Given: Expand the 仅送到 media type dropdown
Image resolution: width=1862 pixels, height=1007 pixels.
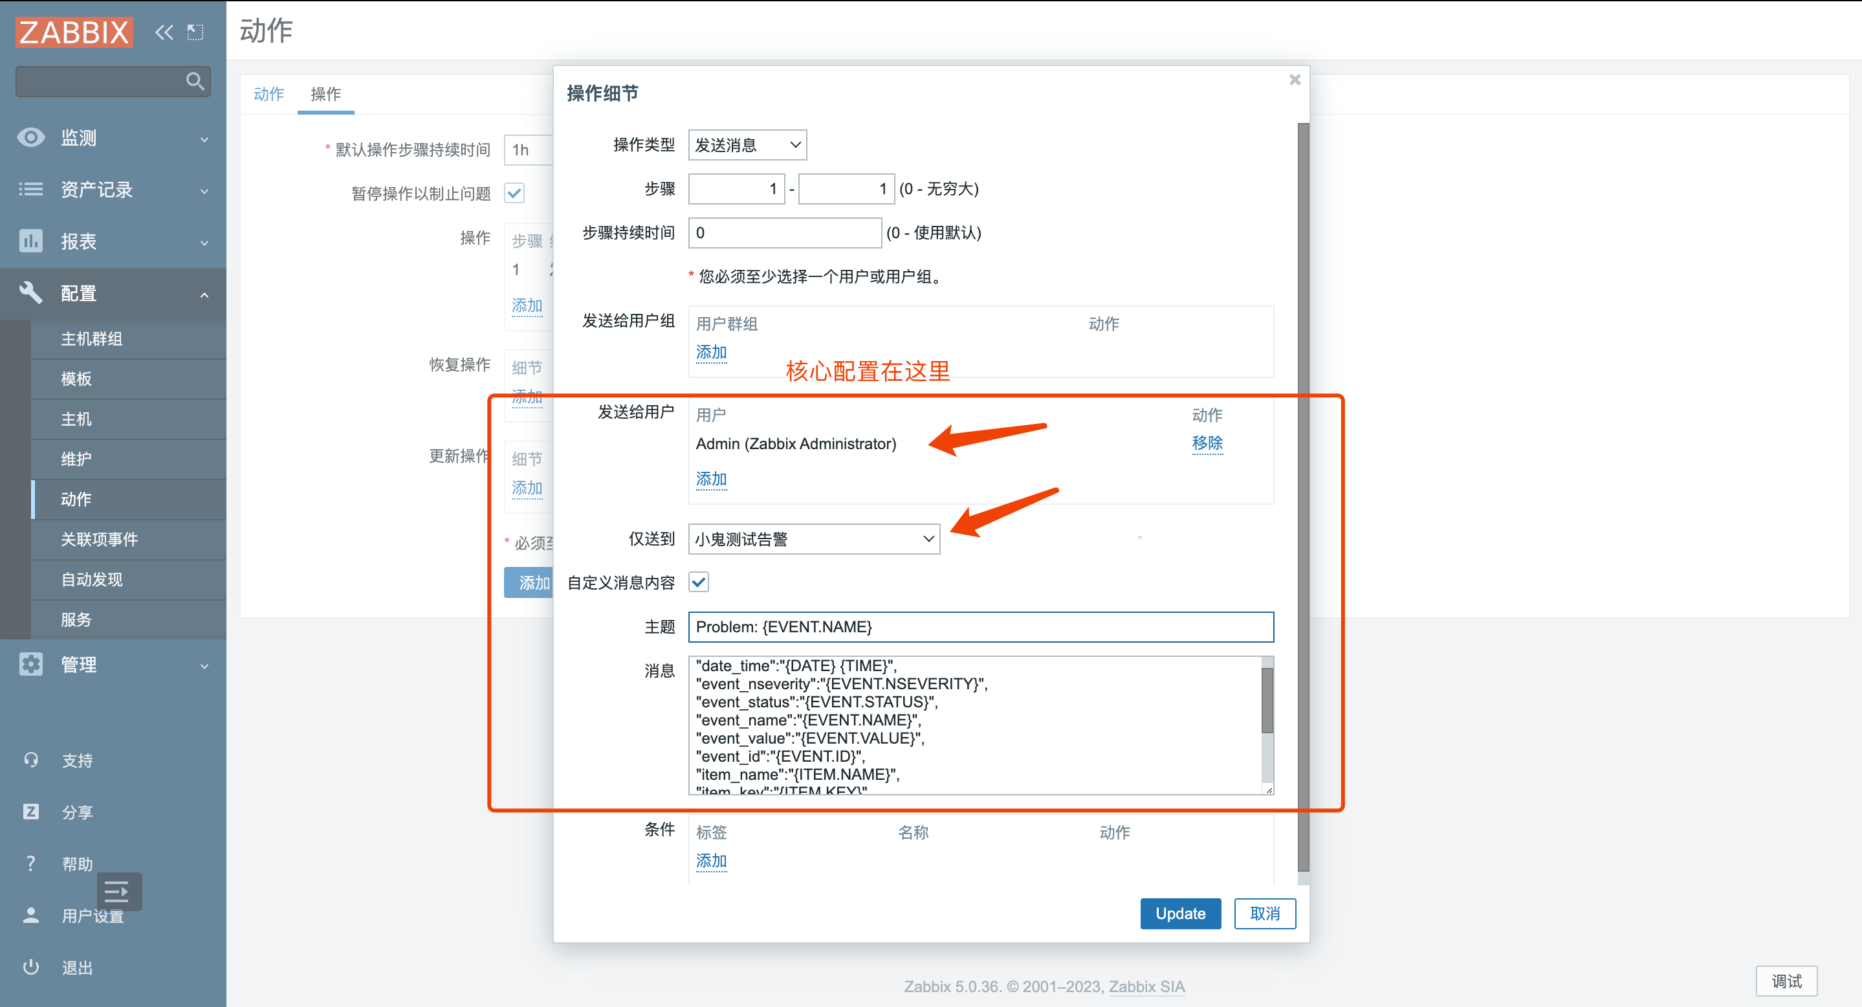Looking at the screenshot, I should 813,539.
